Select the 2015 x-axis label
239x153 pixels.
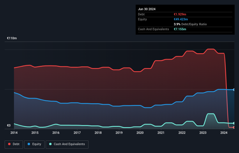35,133
